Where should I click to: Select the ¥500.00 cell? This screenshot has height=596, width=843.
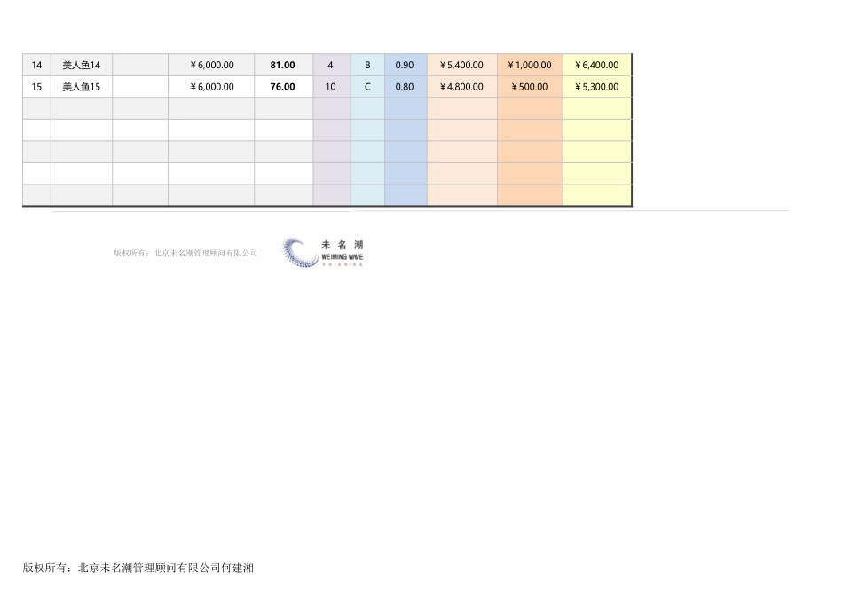click(x=530, y=86)
